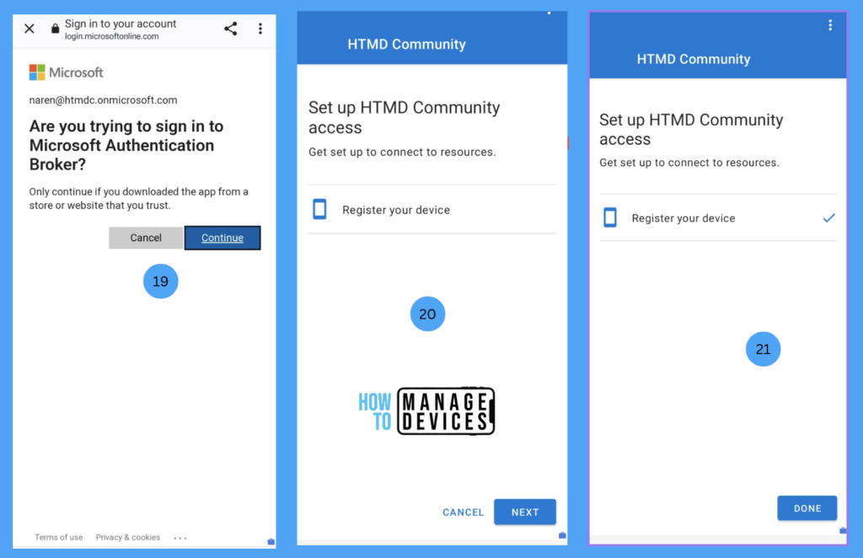Viewport: 863px width, 558px height.
Task: Tap NEXT to proceed with setup
Action: (x=525, y=512)
